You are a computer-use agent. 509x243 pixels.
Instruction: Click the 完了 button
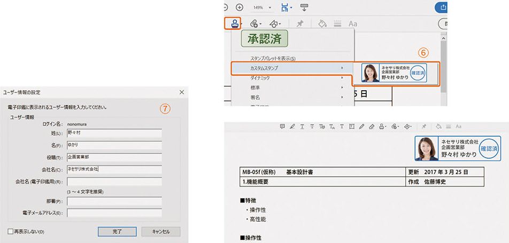pyautogui.click(x=117, y=232)
